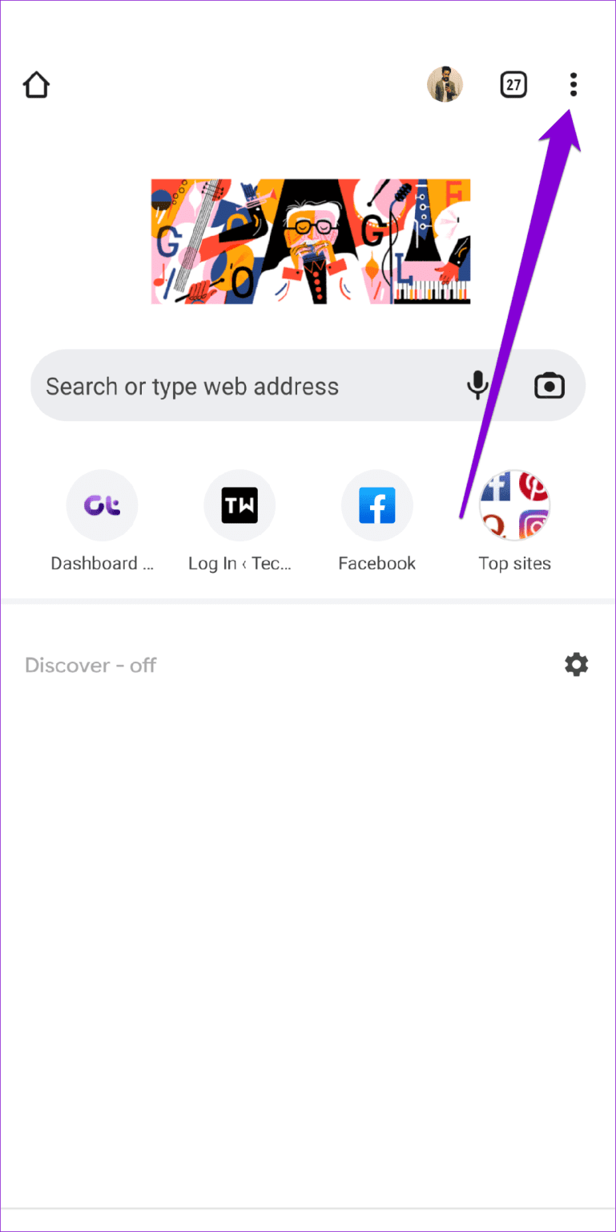
Task: Open Google Lens camera search
Action: [550, 386]
